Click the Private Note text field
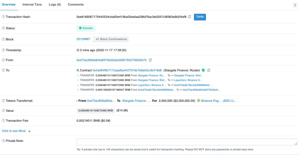299x155 pixels. pyautogui.click(x=187, y=142)
